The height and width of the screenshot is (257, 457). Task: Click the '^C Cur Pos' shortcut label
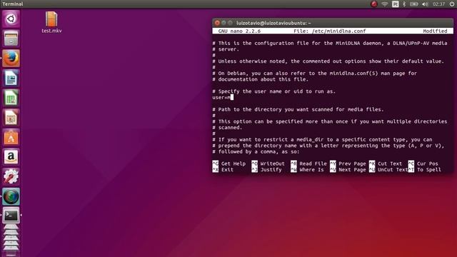[423, 163]
